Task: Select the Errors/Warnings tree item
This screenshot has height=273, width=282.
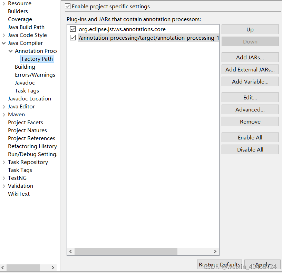Action: point(35,75)
